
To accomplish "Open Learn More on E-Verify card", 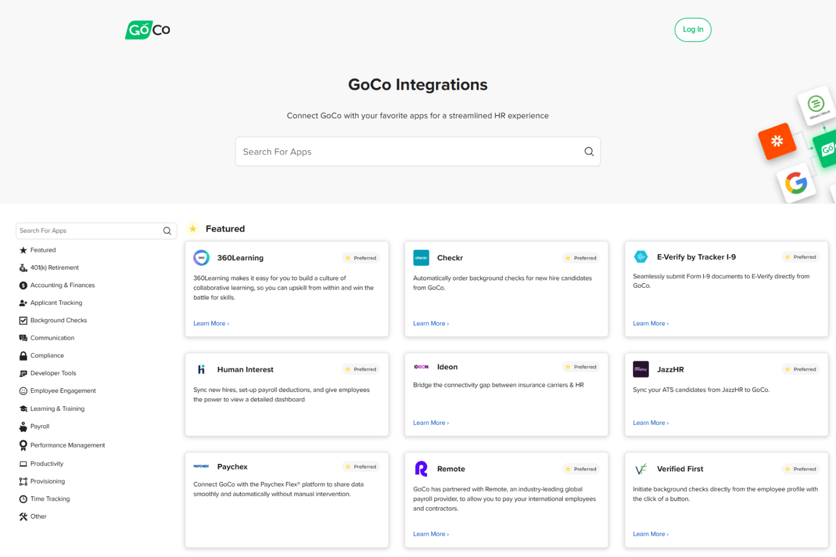I will (x=651, y=323).
